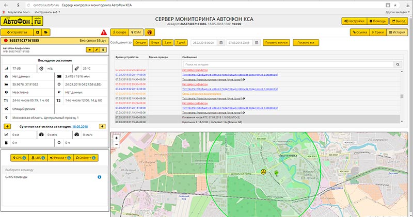Screen dimensions: 413x217
Task: Click the battery icon beside 3.47В / 1616 мАч
Action: 59,76
